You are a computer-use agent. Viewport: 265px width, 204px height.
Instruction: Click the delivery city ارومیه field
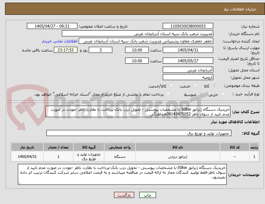pyautogui.click(x=188, y=77)
